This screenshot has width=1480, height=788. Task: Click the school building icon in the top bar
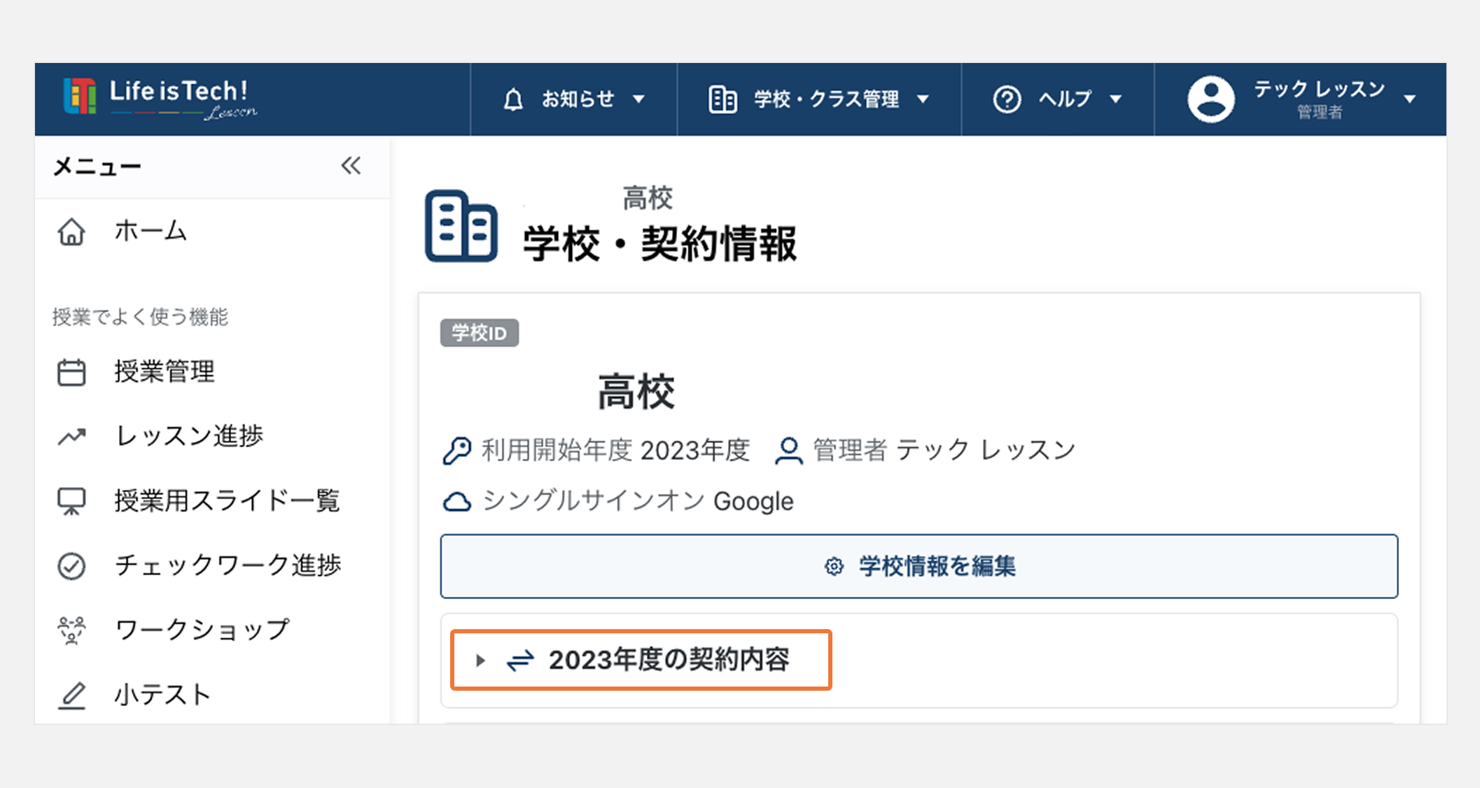tap(722, 99)
